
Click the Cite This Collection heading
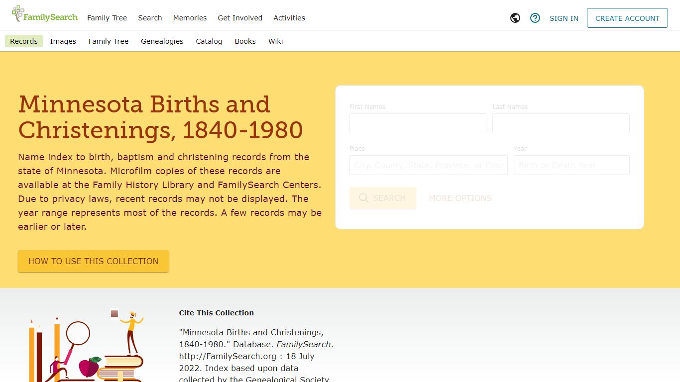(217, 313)
